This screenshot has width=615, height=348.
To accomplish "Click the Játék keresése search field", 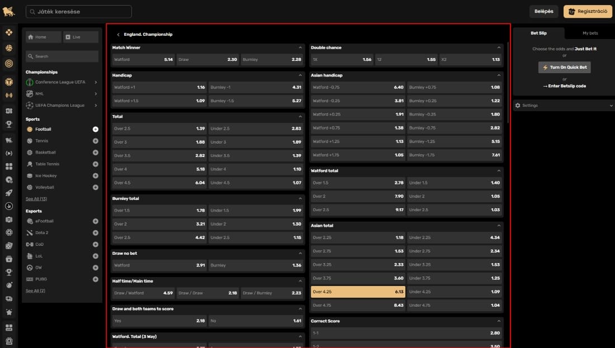I will [79, 12].
